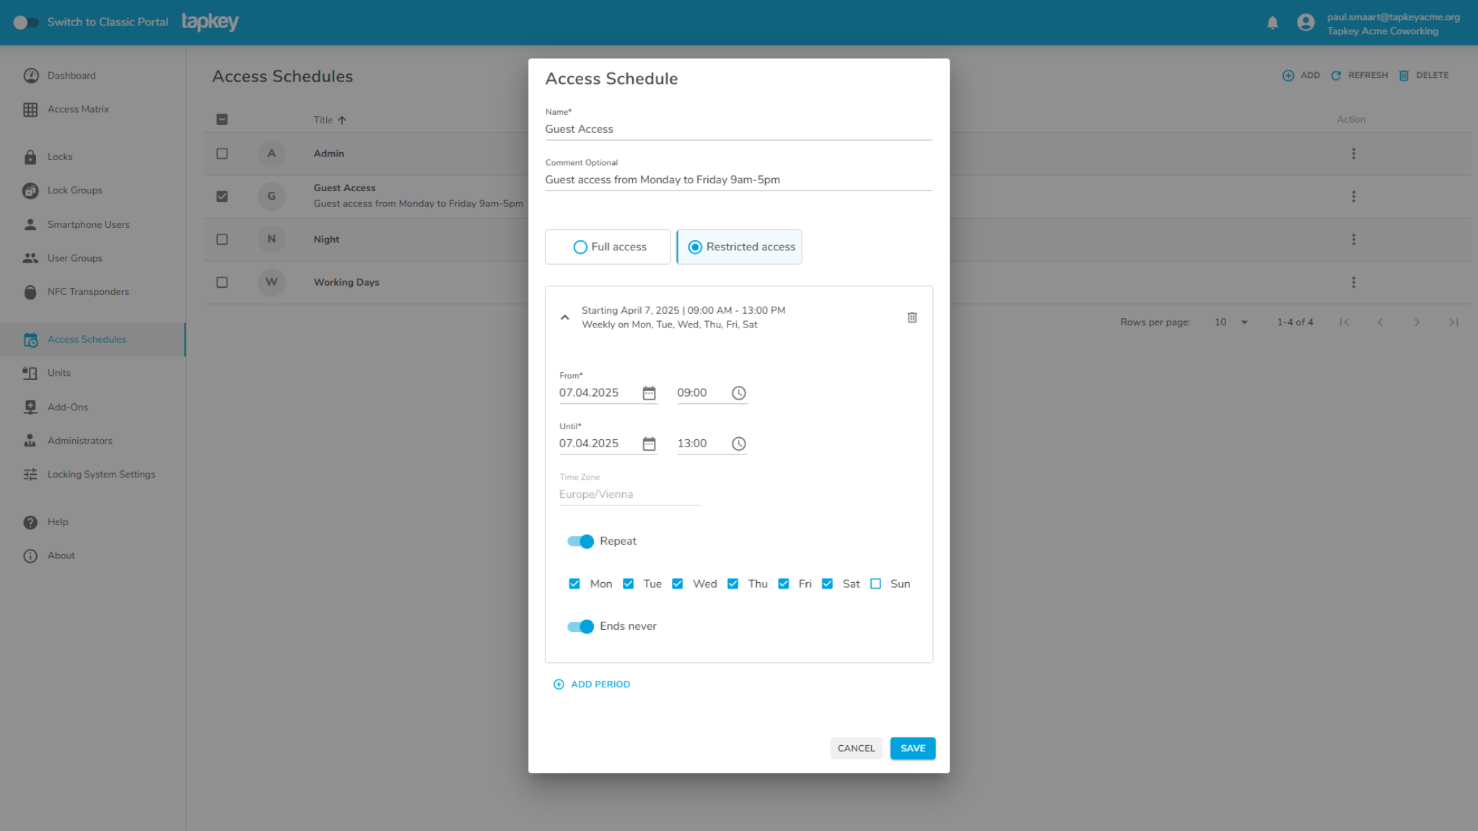Click the Administrators sidebar icon
Viewport: 1478px width, 831px height.
[x=30, y=441]
